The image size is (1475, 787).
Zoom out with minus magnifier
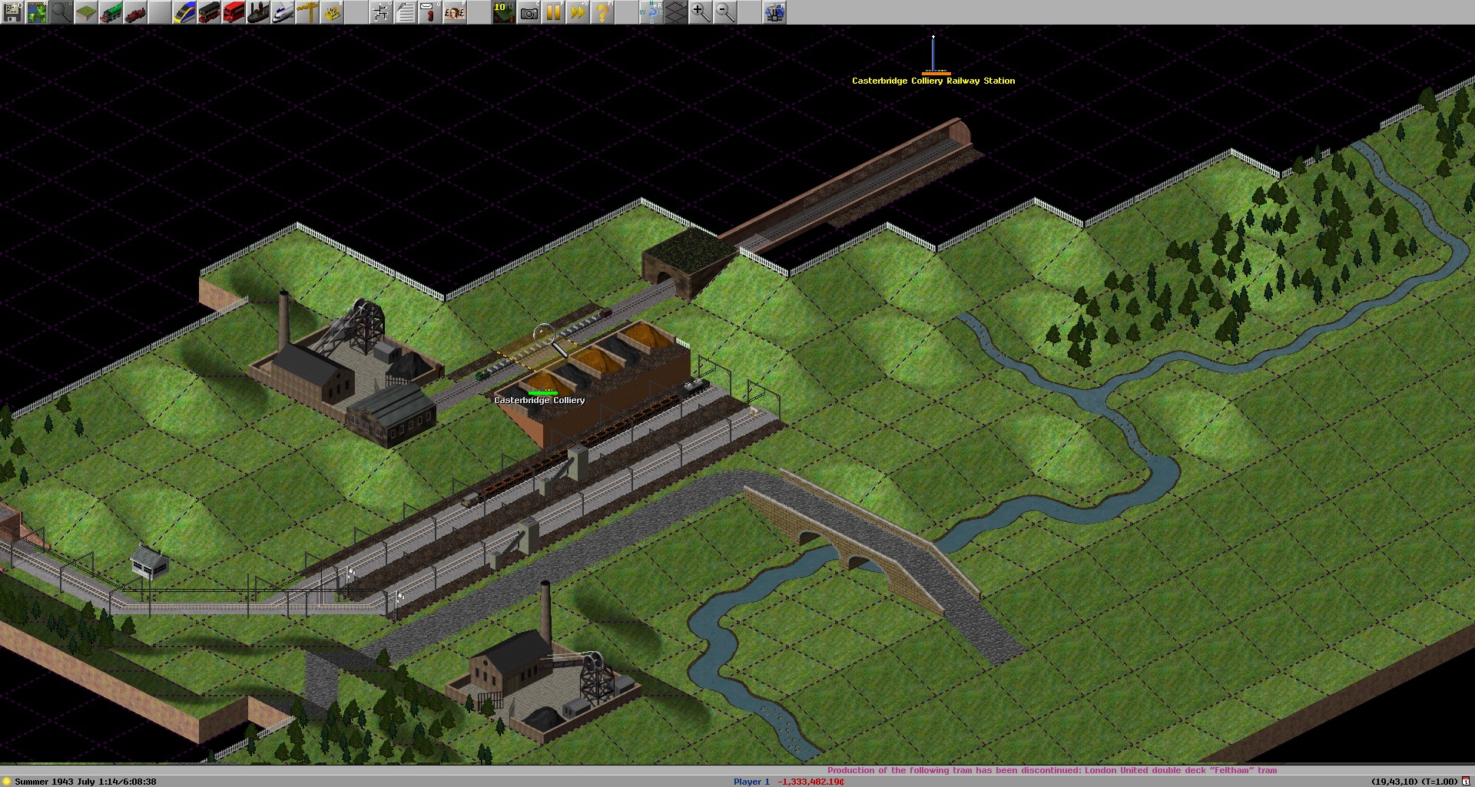(725, 12)
